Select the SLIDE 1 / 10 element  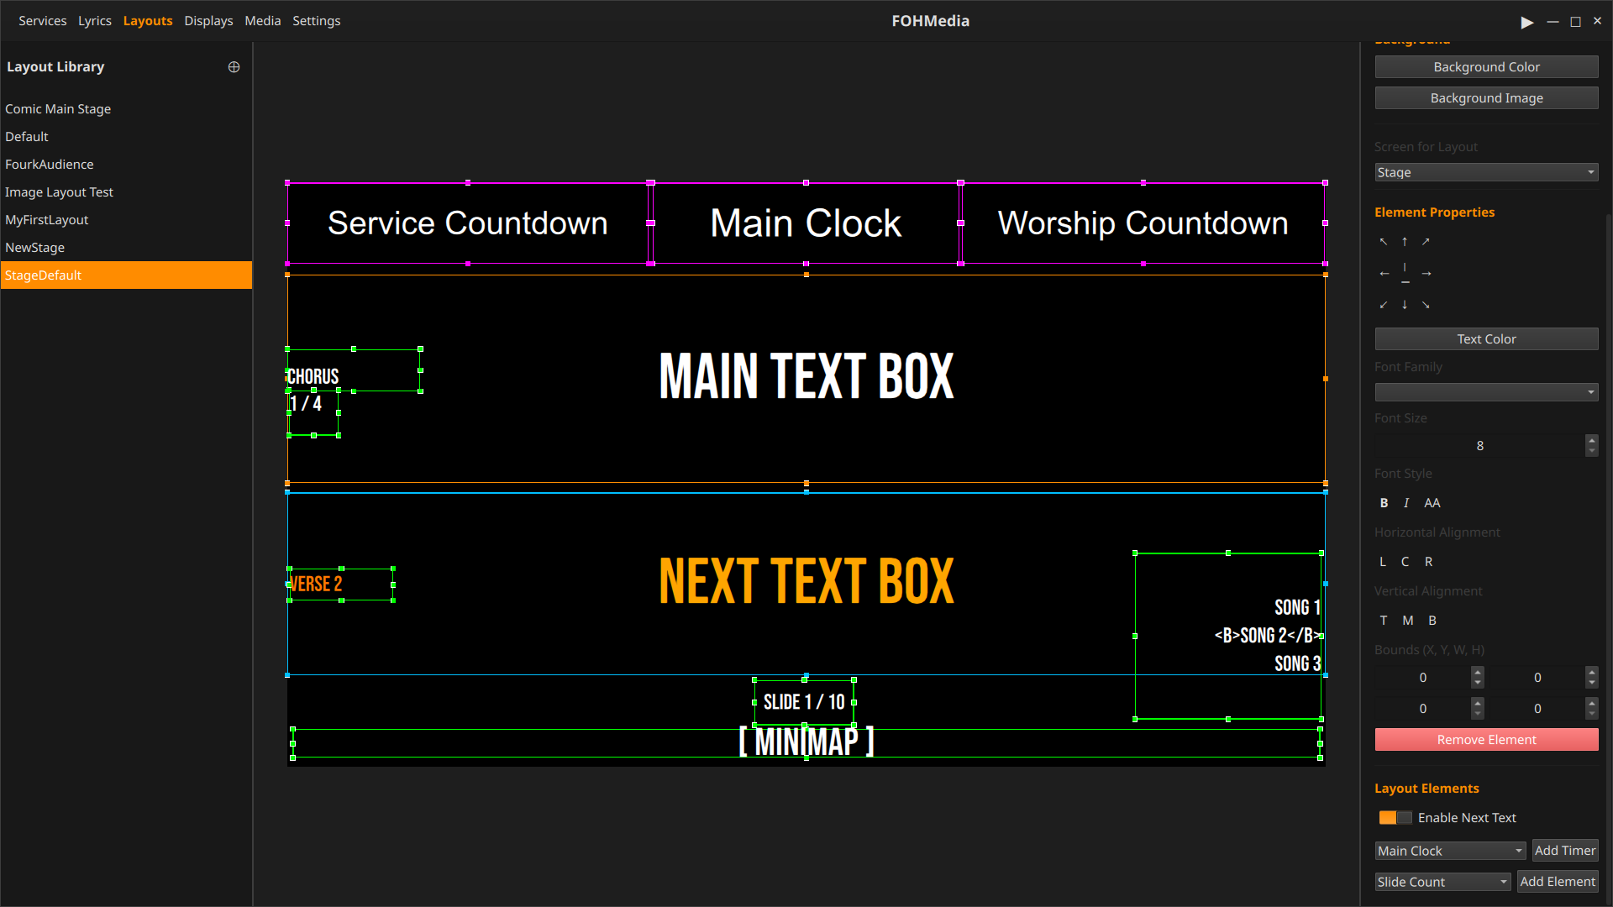coord(804,703)
